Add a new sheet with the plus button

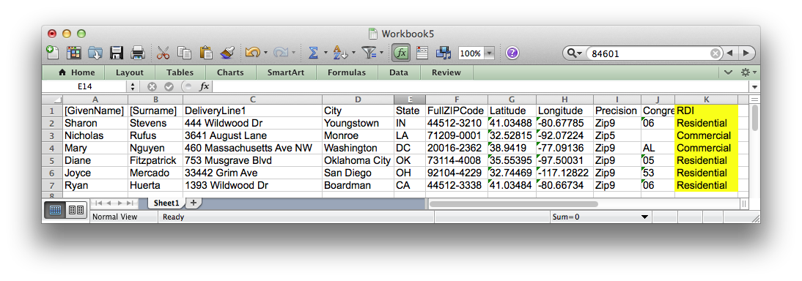click(194, 203)
